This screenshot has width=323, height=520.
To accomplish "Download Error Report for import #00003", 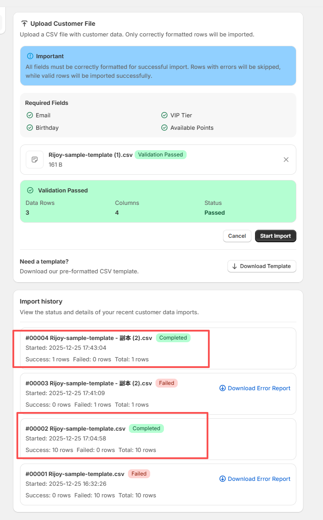I will [255, 388].
